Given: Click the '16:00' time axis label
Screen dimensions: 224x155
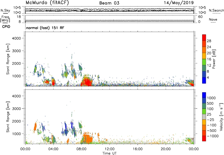Looking at the screenshot, I should (137, 149).
